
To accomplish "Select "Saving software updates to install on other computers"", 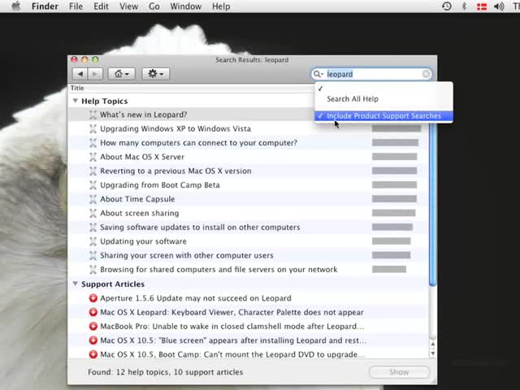I will (200, 227).
